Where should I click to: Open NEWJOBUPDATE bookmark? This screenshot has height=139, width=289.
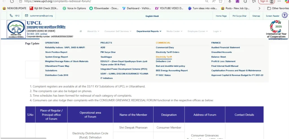point(15,8)
